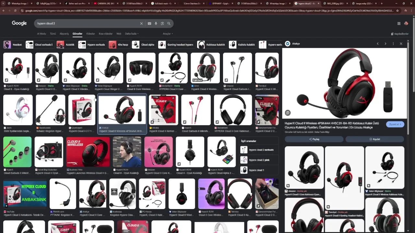Clear the search box with the X icon
Viewport: 415px width, 233px height.
point(141,23)
